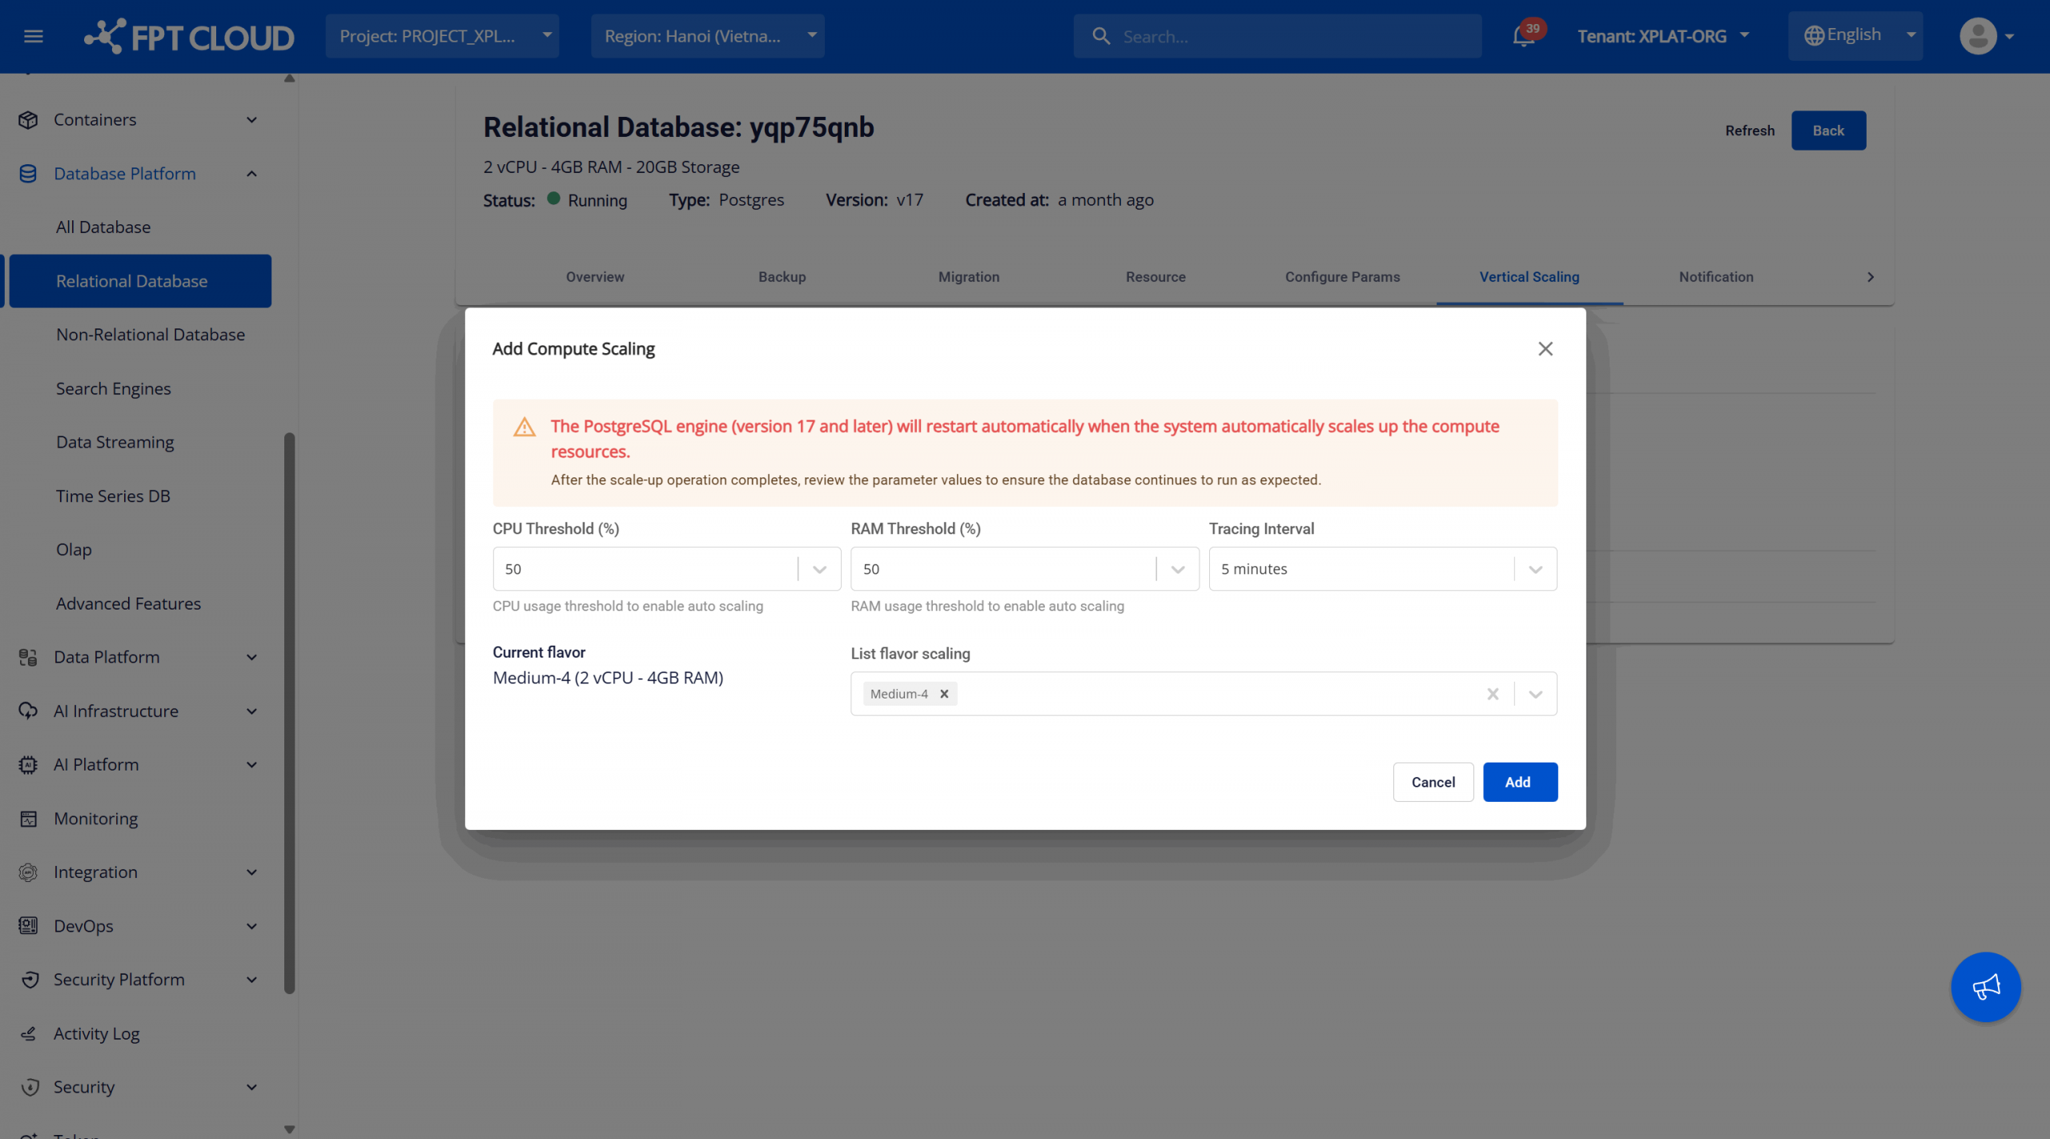Switch to the Backup tab
Image resolution: width=2050 pixels, height=1139 pixels.
[782, 277]
